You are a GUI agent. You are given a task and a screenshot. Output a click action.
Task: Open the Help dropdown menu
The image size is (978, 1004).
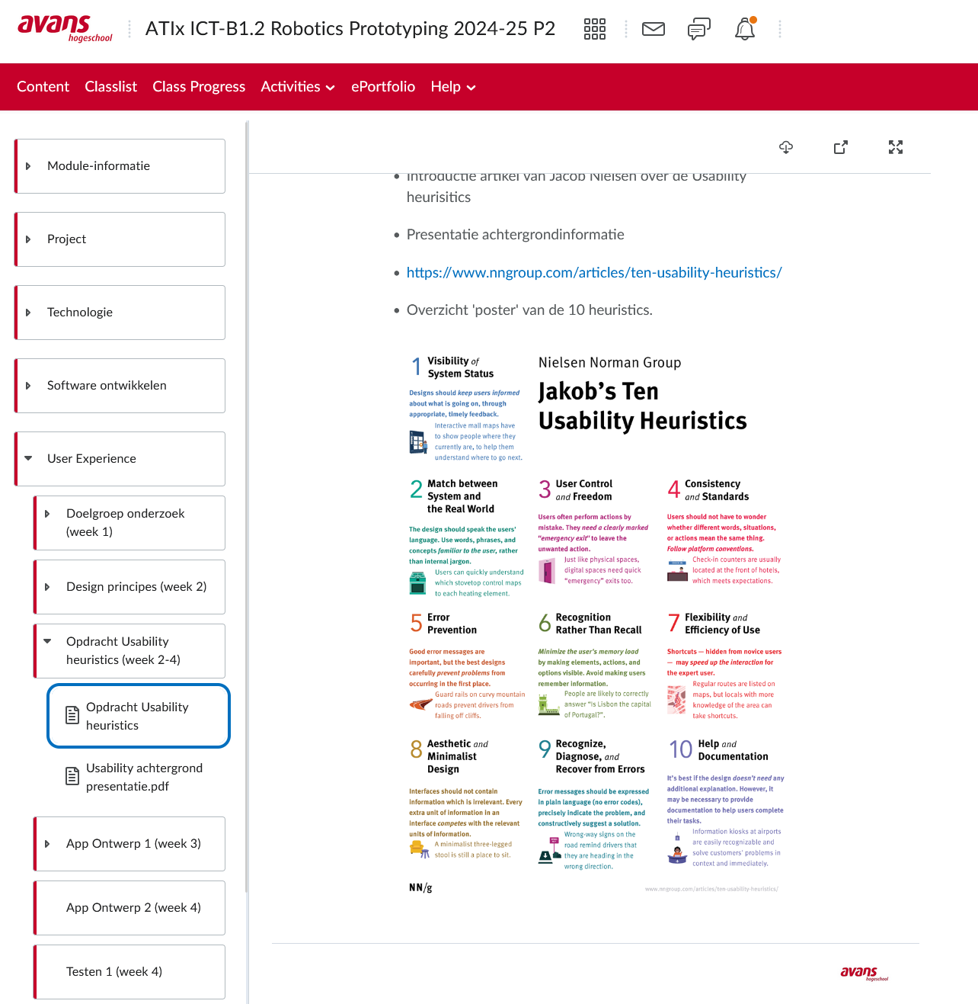tap(453, 87)
